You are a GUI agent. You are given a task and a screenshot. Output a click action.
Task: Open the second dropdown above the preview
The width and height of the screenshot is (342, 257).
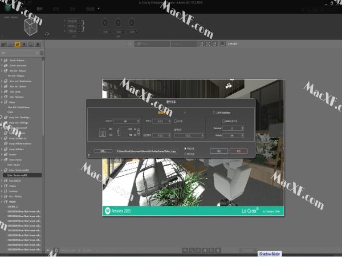184,44
